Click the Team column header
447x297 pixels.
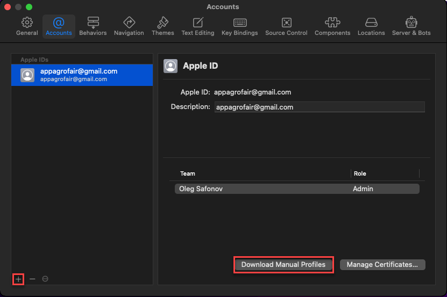(188, 173)
